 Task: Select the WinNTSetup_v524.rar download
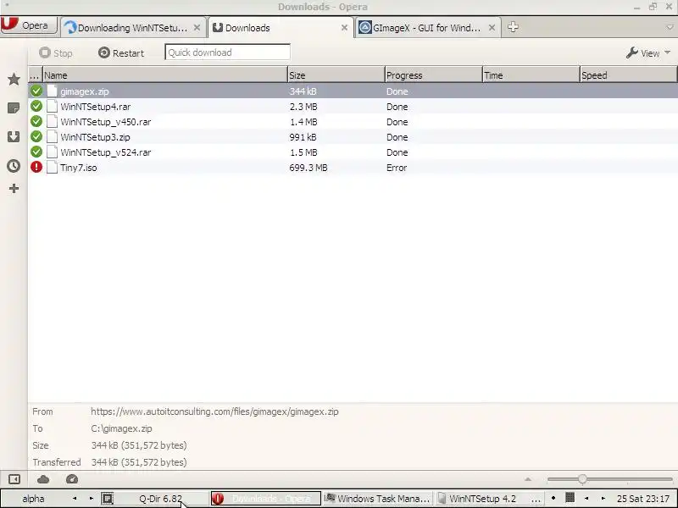tap(353, 152)
